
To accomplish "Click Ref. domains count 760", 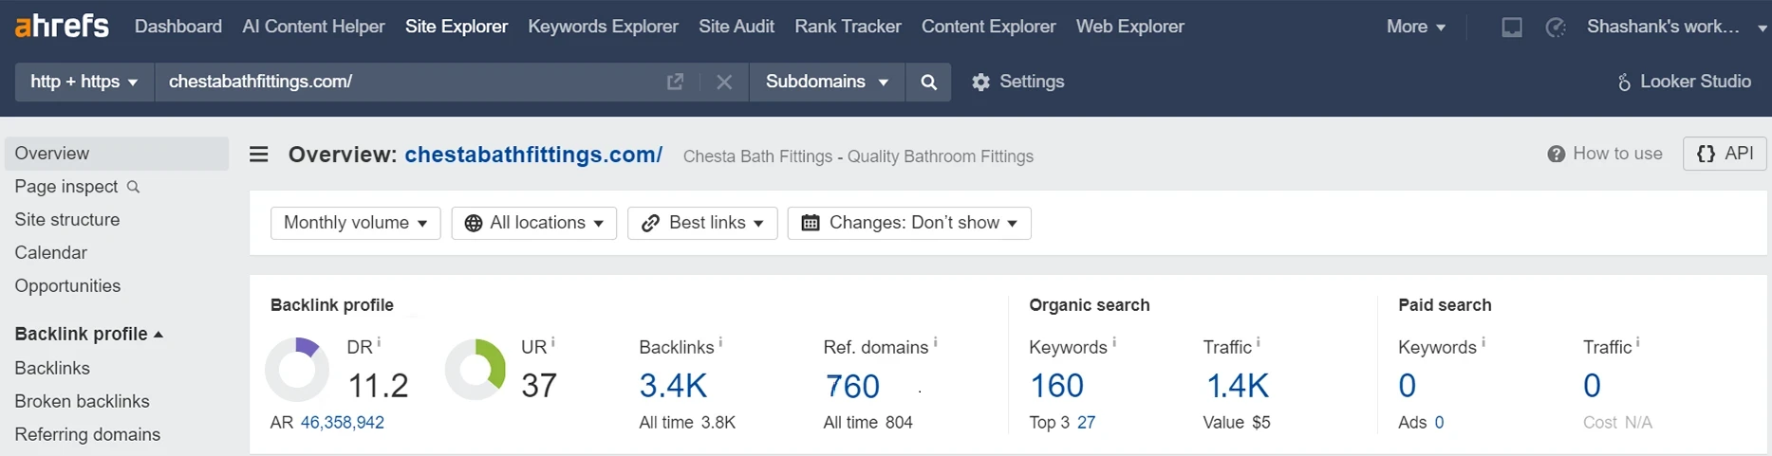I will click(852, 386).
